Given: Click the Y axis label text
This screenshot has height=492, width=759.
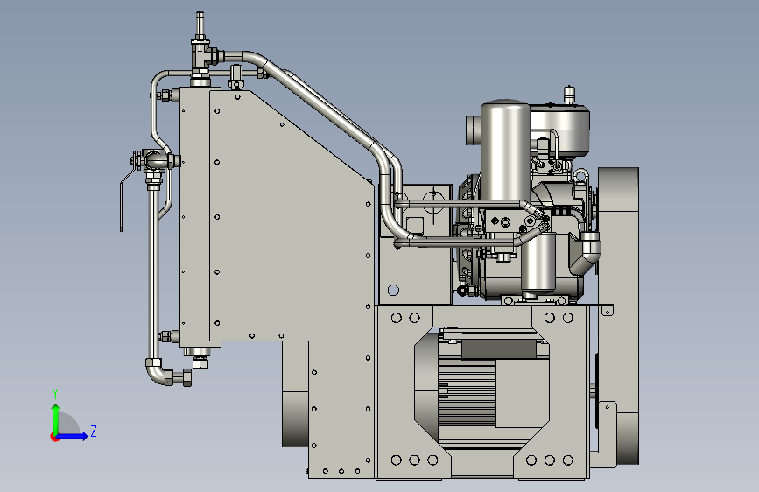Looking at the screenshot, I should pyautogui.click(x=55, y=394).
